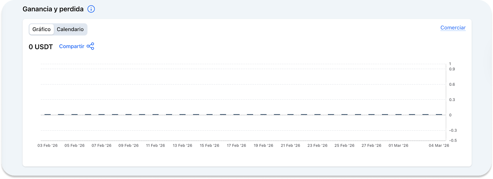Select the 09 Feb '26 axis label

point(128,146)
